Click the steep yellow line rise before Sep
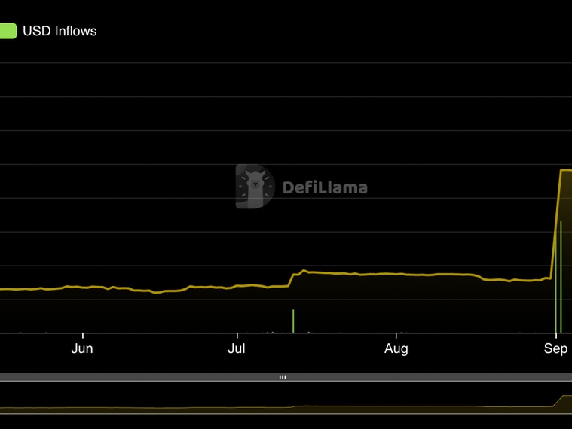The width and height of the screenshot is (572, 429). (555, 226)
